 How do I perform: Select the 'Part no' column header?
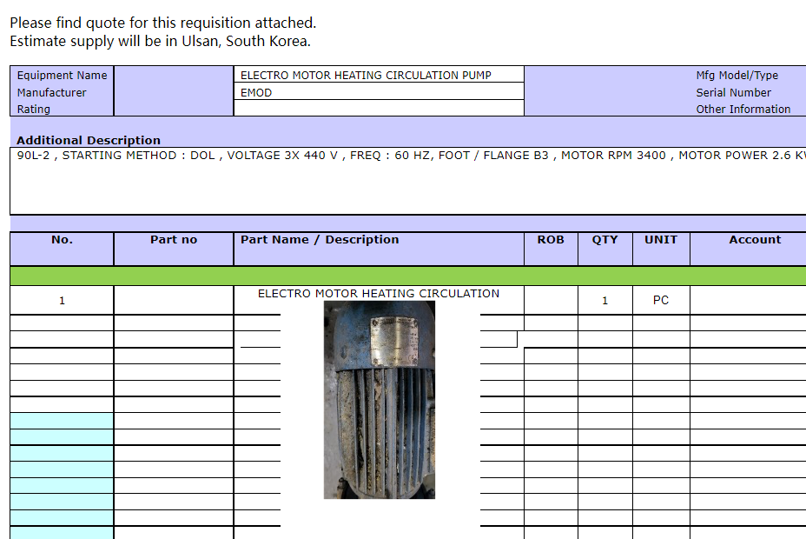[x=174, y=240]
